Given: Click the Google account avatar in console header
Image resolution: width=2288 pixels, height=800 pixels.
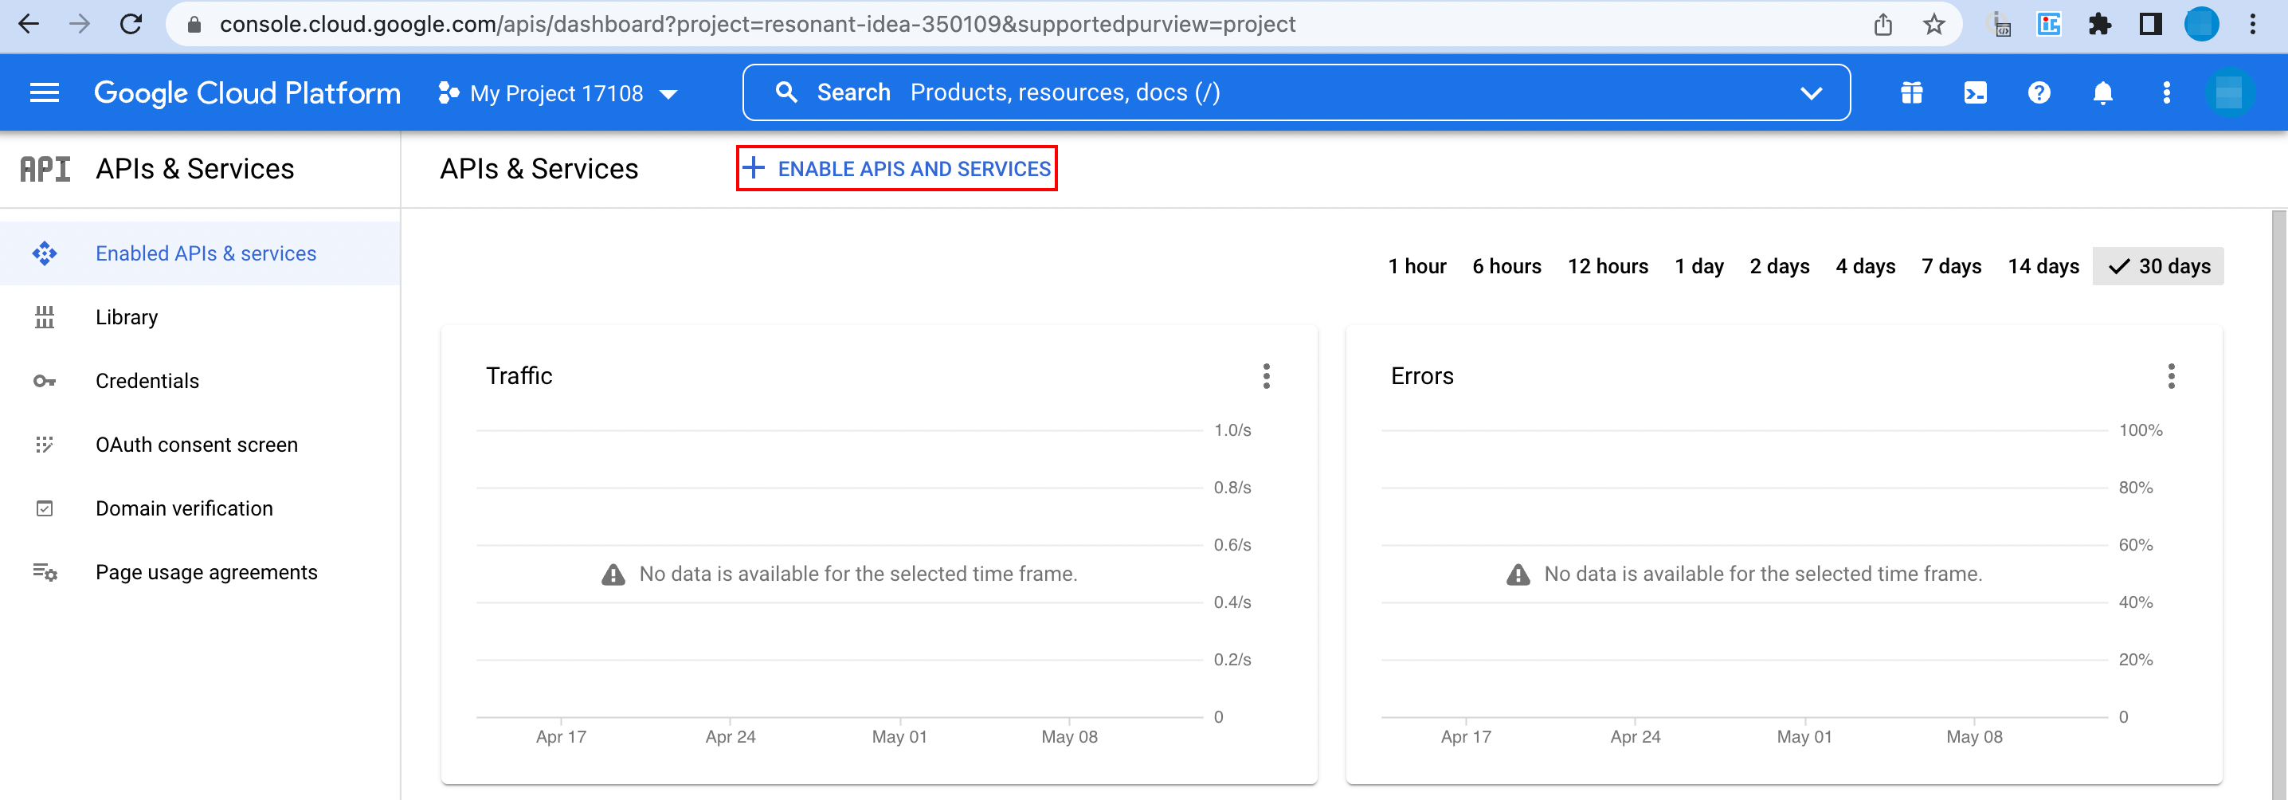Looking at the screenshot, I should tap(2229, 92).
